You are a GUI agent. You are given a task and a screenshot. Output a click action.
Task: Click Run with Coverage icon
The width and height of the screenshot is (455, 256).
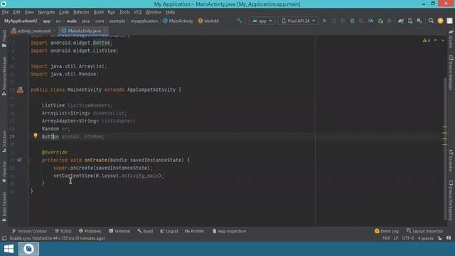(x=362, y=21)
